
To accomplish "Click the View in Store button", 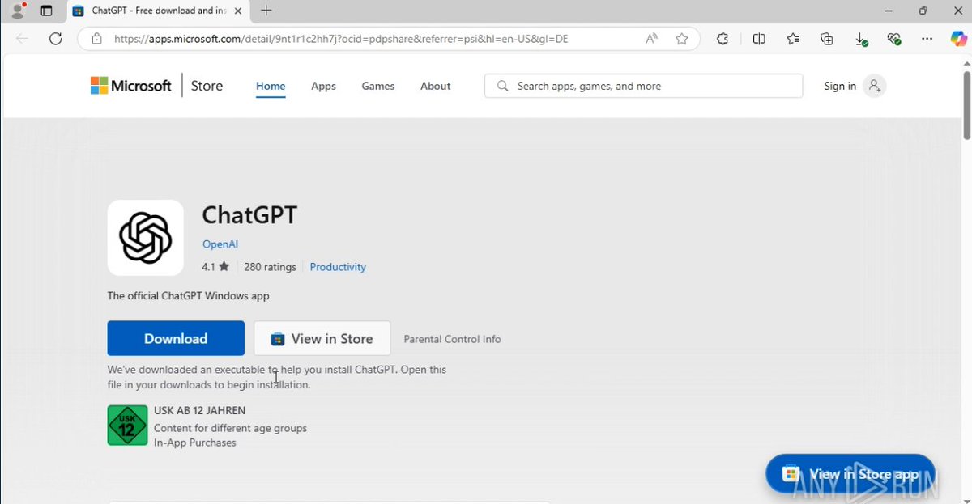I will [322, 338].
